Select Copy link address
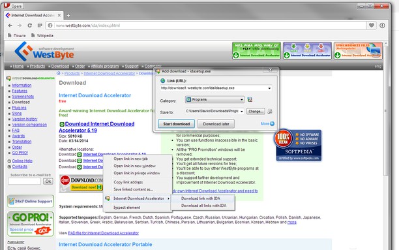 [128, 182]
